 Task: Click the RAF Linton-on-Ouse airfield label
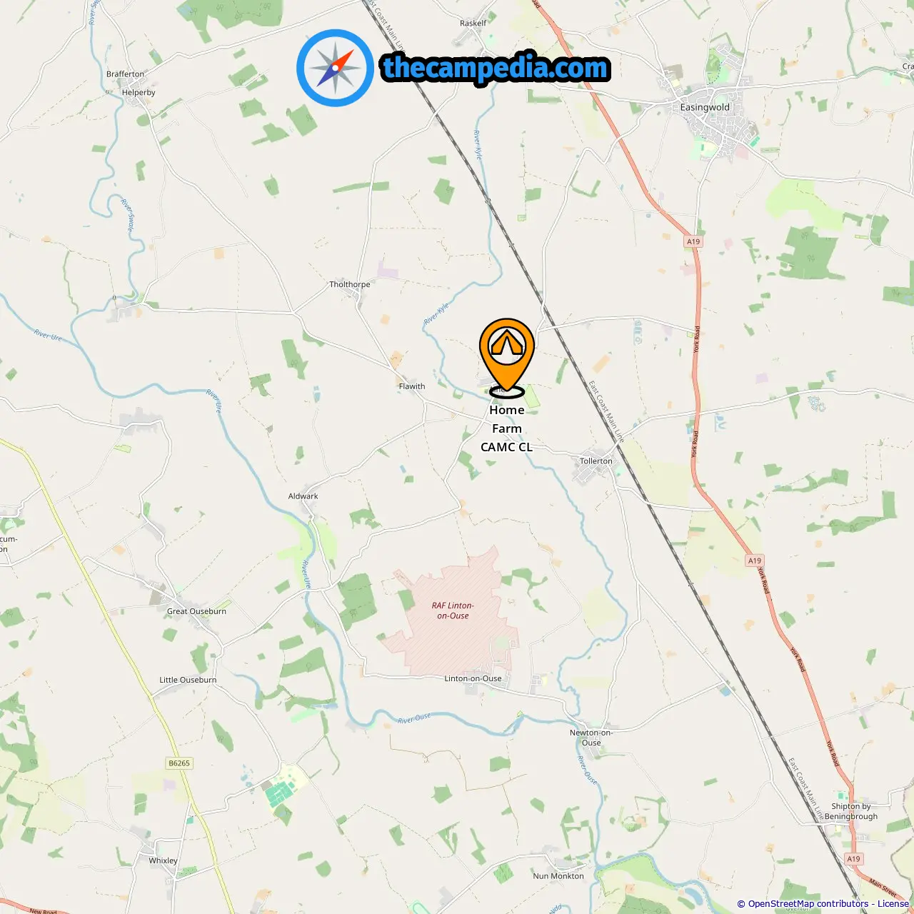pyautogui.click(x=453, y=611)
